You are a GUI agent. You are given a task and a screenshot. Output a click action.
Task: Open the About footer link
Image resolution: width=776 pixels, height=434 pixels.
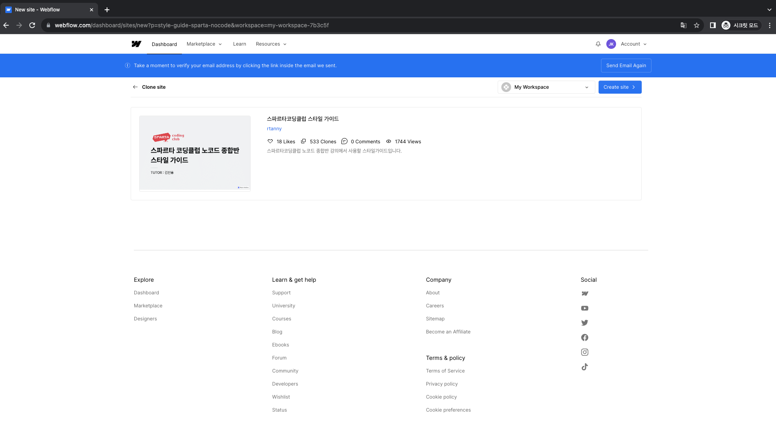[433, 293]
